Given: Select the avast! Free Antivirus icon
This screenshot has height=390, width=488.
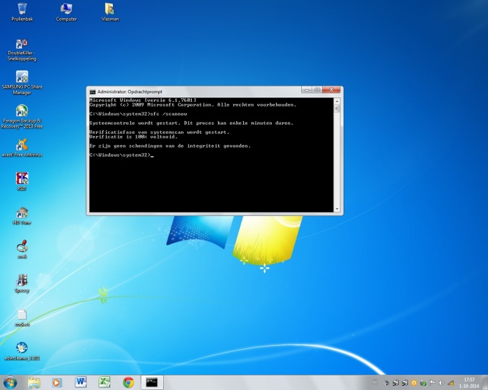Looking at the screenshot, I should point(22,148).
